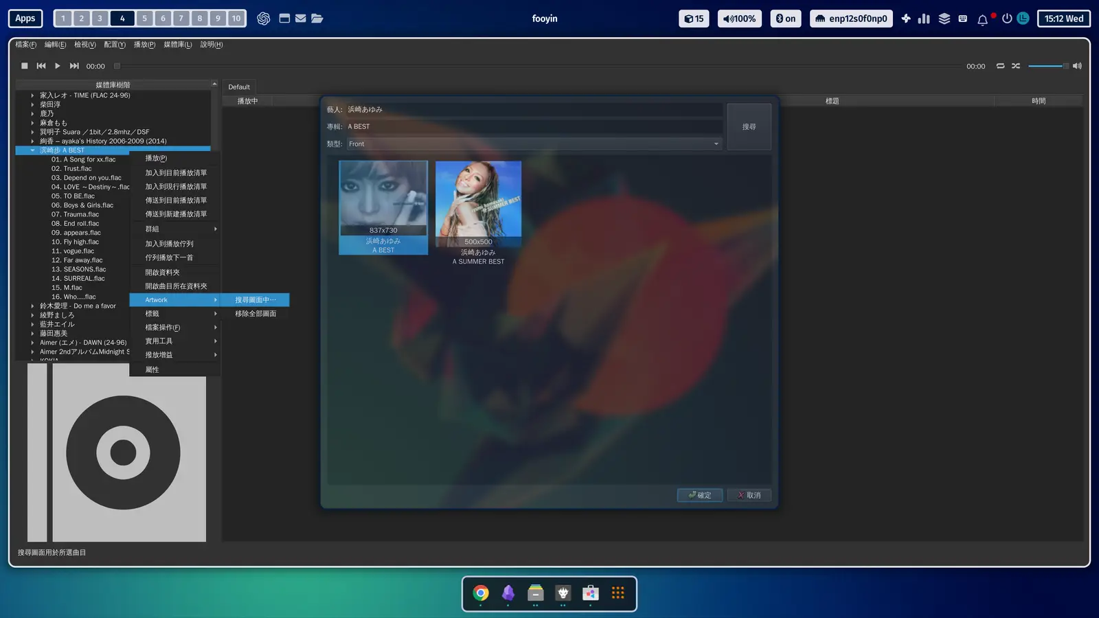Open Google Chrome from the dock

click(x=481, y=593)
